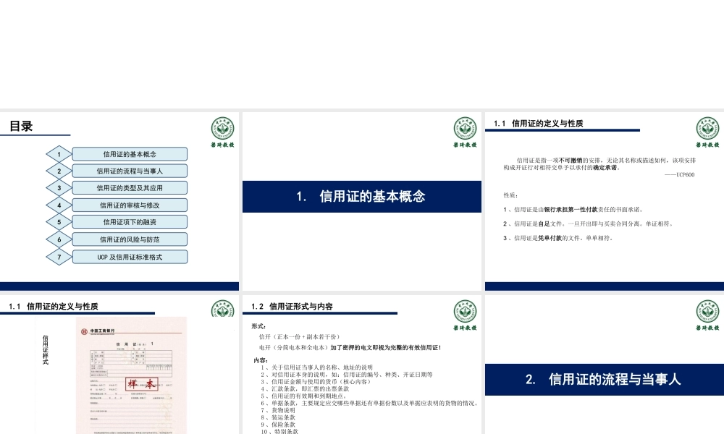The width and height of the screenshot is (724, 434).
Task: Expand chapter entry 信用证的类型及其应用
Action: (x=129, y=187)
